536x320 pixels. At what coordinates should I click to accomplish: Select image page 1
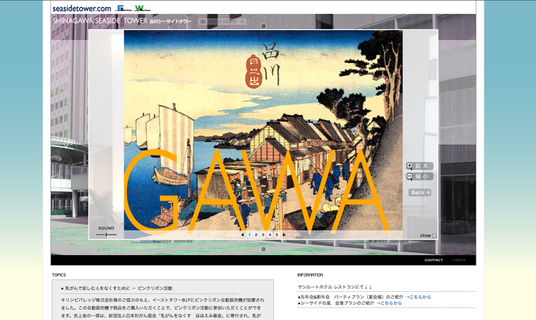(x=249, y=235)
